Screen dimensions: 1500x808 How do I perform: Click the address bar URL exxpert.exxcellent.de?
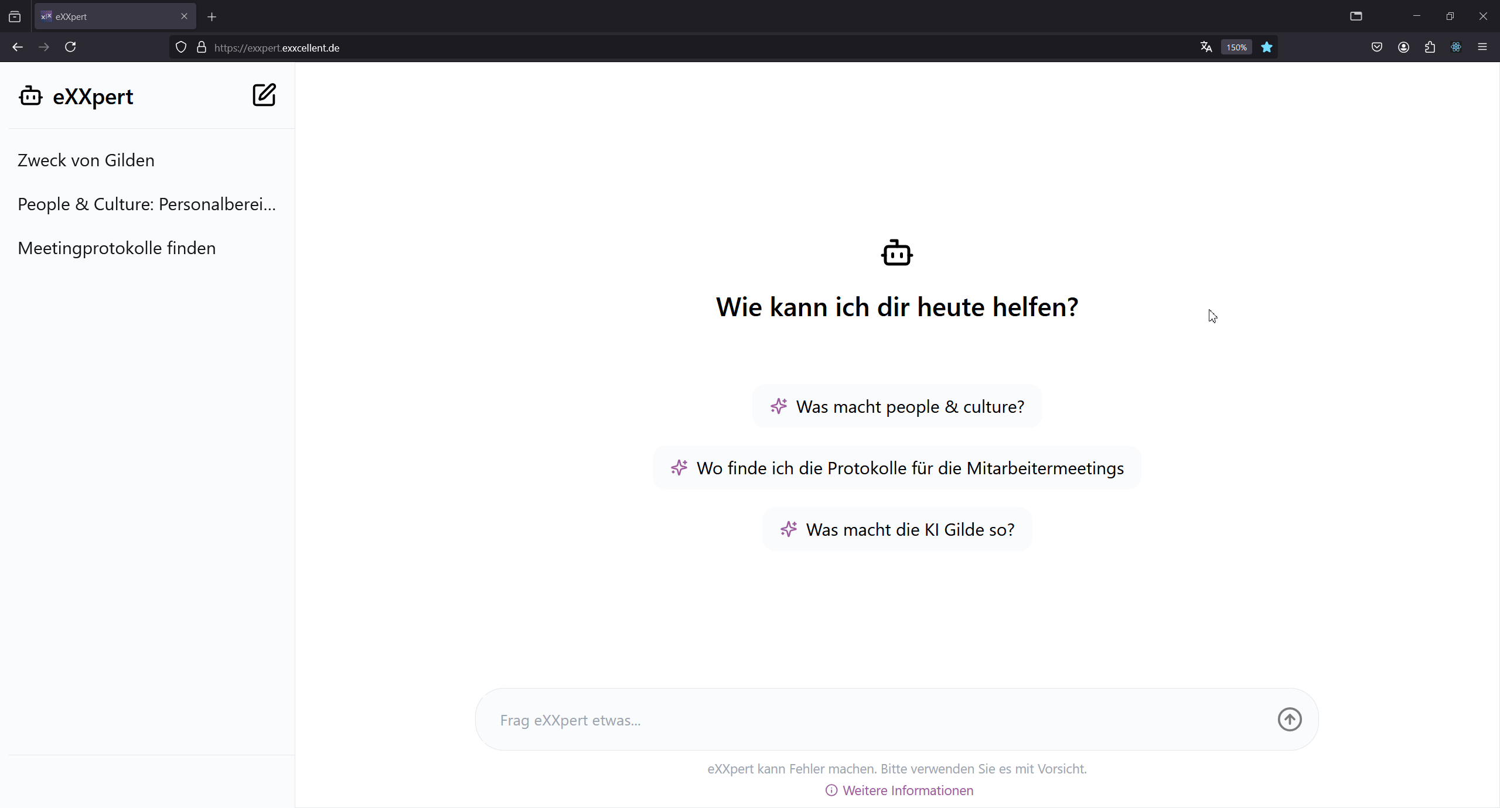coord(277,48)
